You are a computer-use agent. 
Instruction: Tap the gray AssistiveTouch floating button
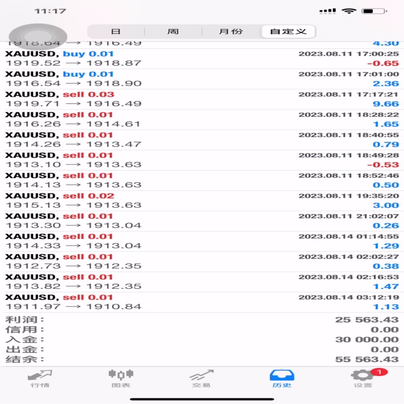point(38,36)
